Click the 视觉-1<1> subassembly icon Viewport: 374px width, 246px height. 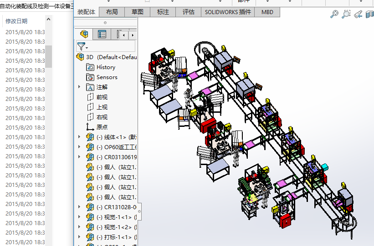[90, 217]
